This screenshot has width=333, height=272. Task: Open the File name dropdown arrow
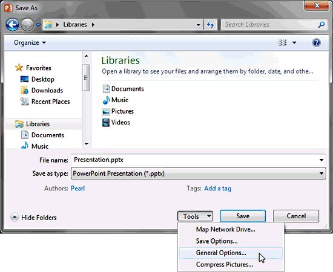pos(321,160)
